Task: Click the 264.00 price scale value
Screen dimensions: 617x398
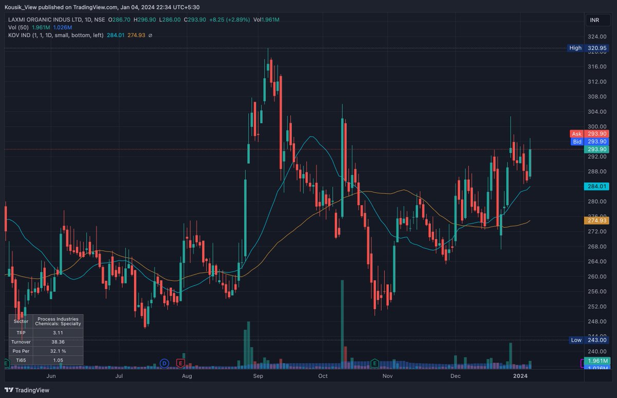Action: pyautogui.click(x=596, y=261)
